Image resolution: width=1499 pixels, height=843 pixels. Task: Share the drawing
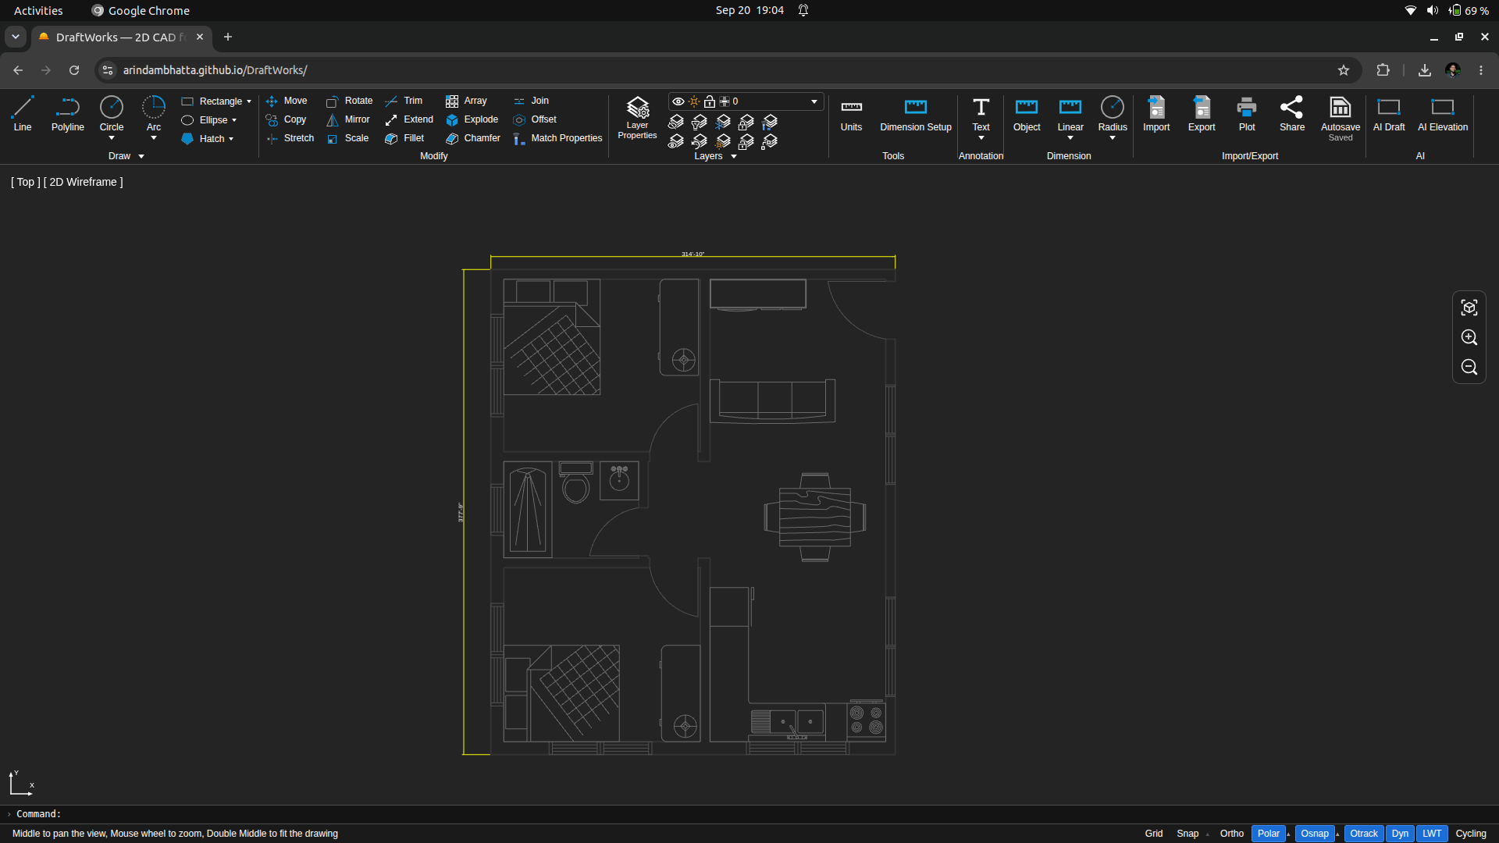pyautogui.click(x=1292, y=114)
